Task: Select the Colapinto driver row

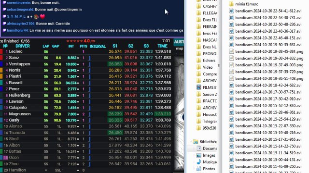Action: (x=86, y=108)
